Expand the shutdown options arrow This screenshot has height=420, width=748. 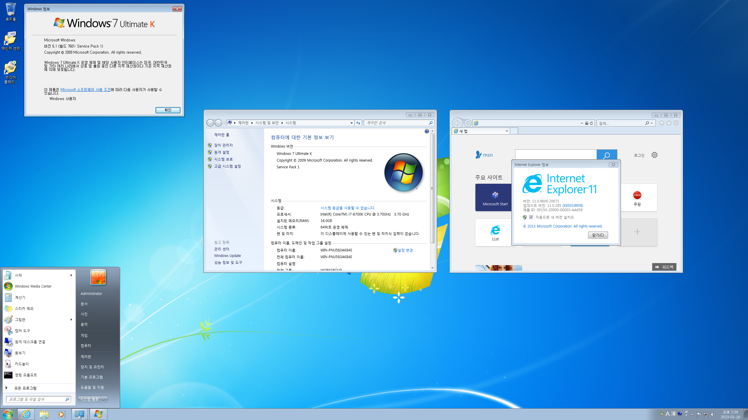[104, 399]
